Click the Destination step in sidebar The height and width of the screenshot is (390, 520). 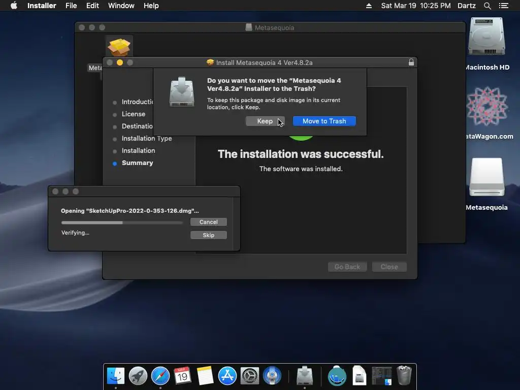pos(137,126)
